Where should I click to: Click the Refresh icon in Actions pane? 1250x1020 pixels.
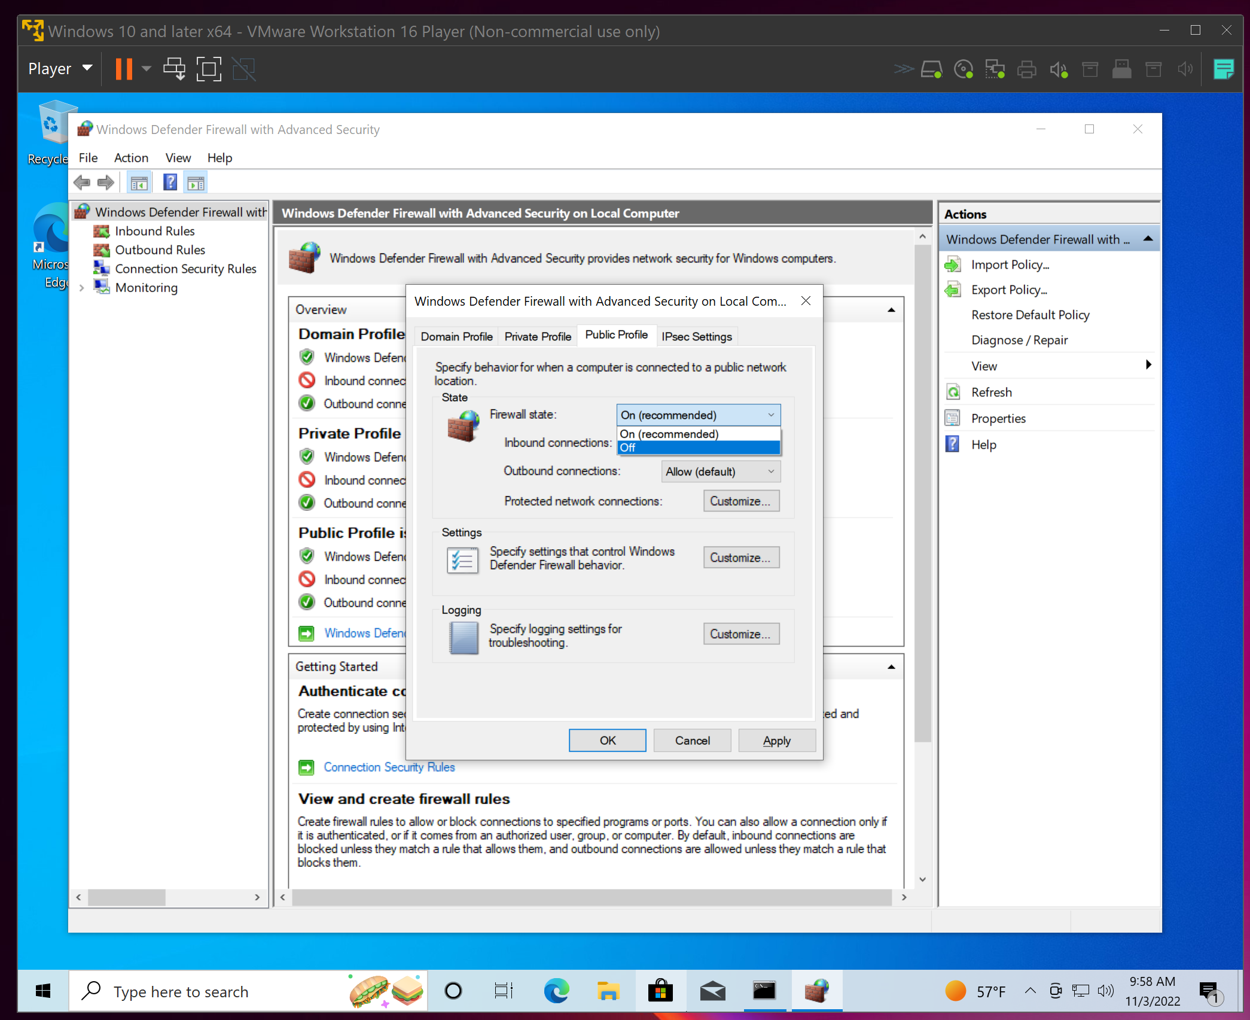pyautogui.click(x=953, y=392)
